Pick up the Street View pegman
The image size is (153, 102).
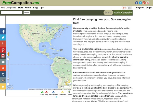8,54
